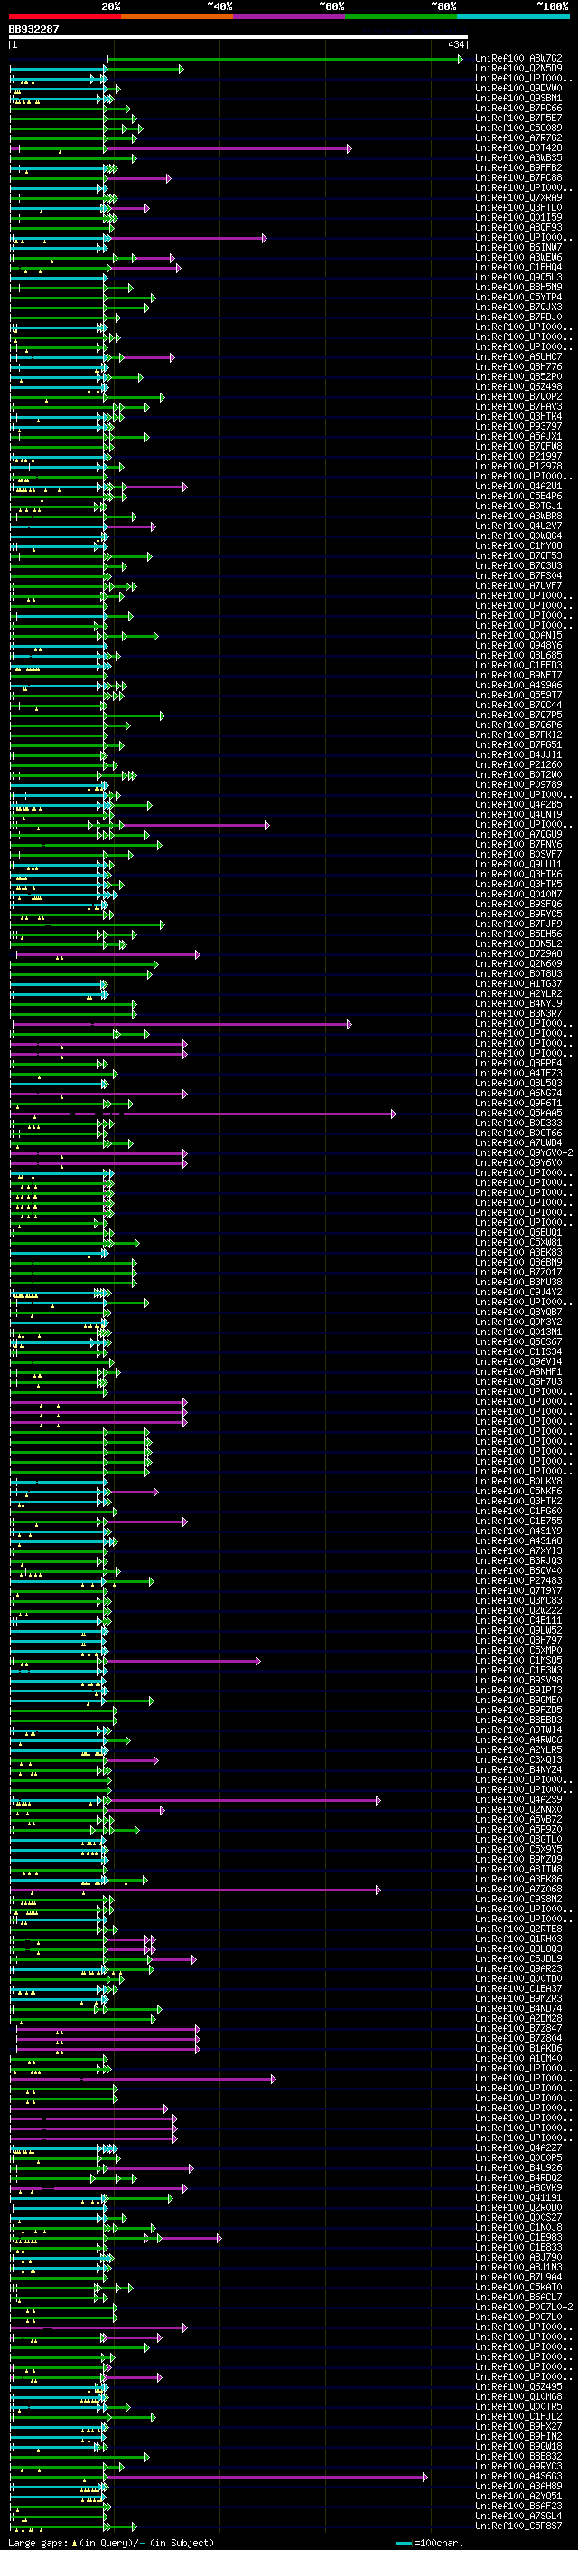Click the purple ~60% identity legend segment
Viewport: 578px width, 2550px height.
(290, 16)
